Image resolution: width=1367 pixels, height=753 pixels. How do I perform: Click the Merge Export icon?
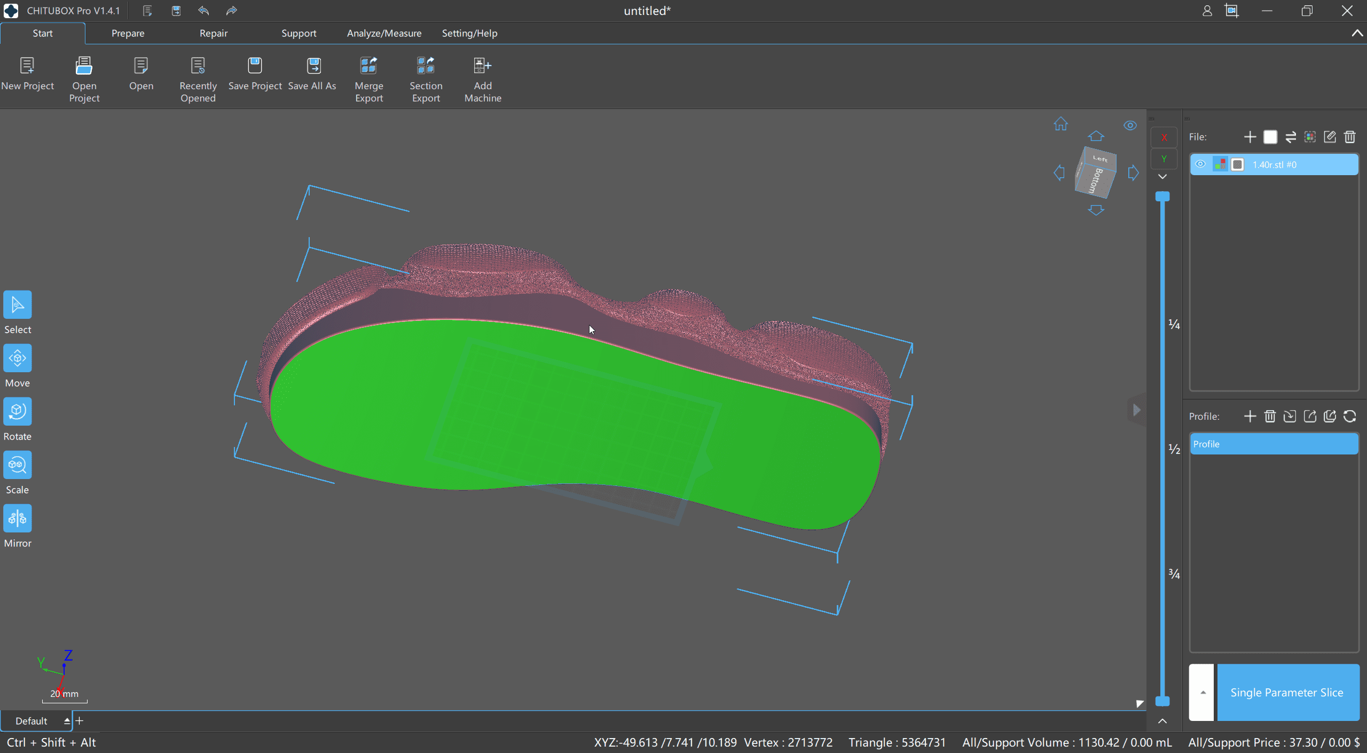click(368, 66)
